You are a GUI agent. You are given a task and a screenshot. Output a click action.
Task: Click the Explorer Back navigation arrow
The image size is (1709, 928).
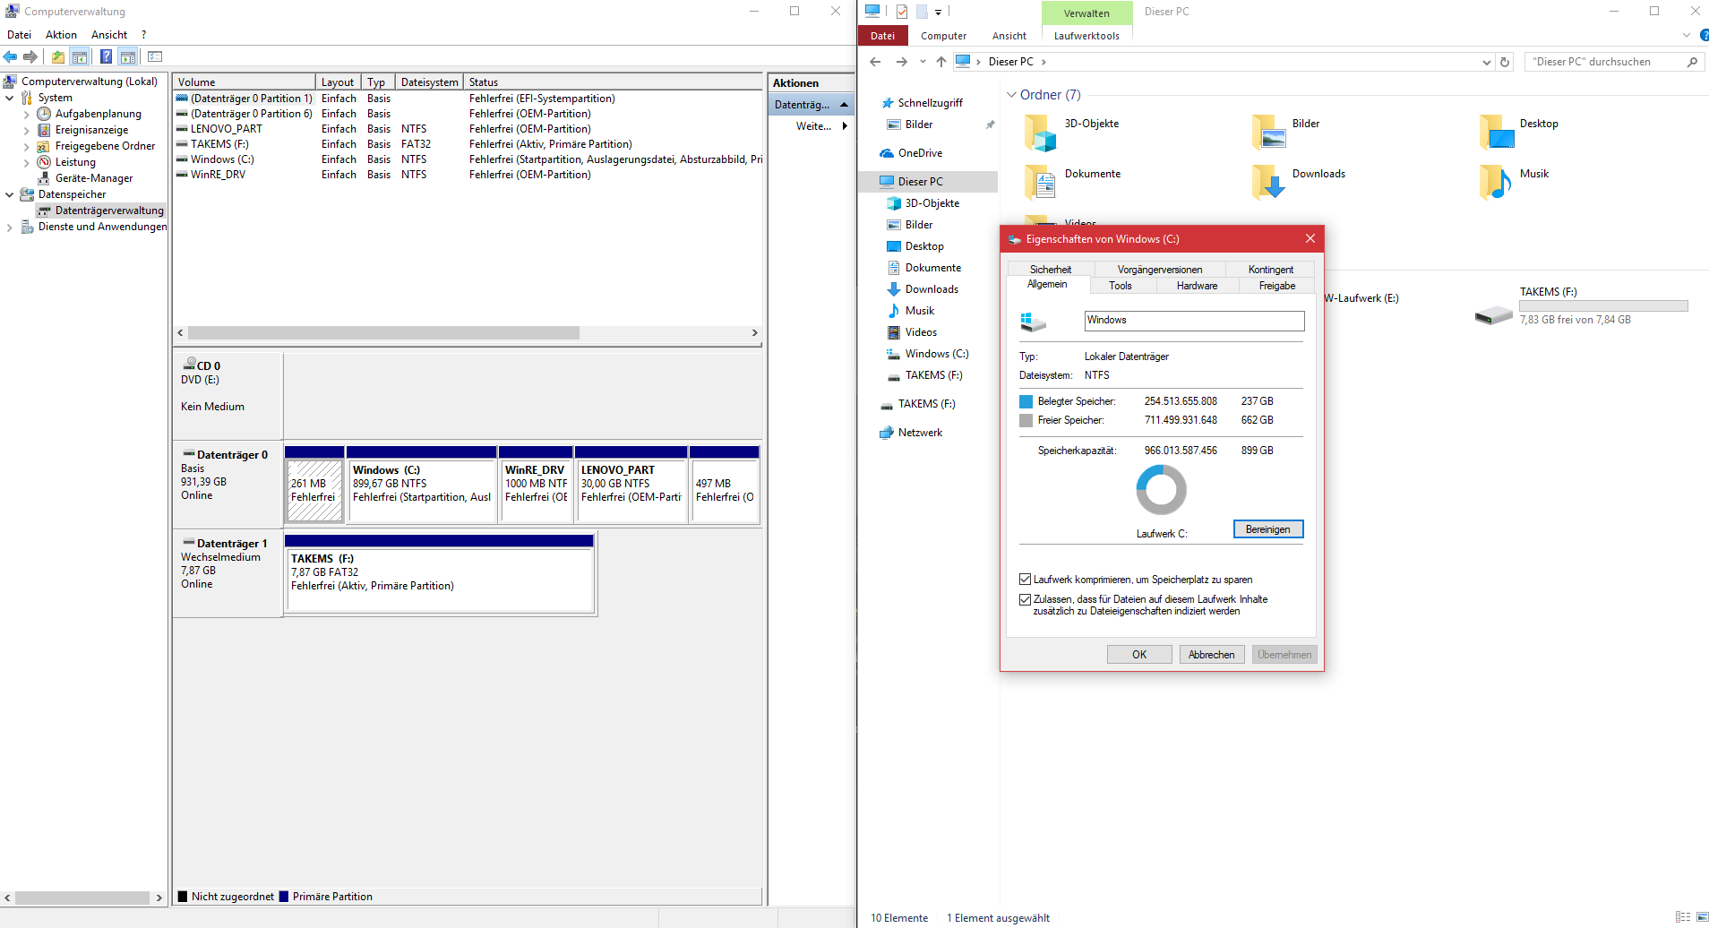[x=876, y=62]
